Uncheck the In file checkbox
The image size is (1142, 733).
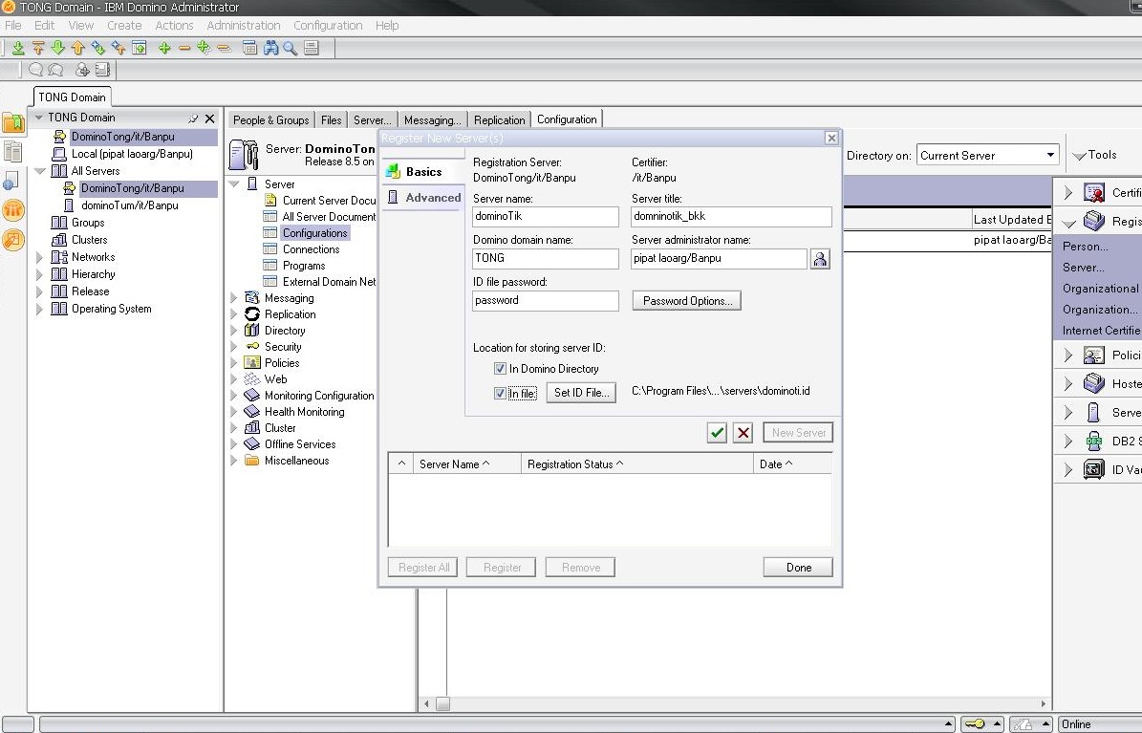pos(500,394)
